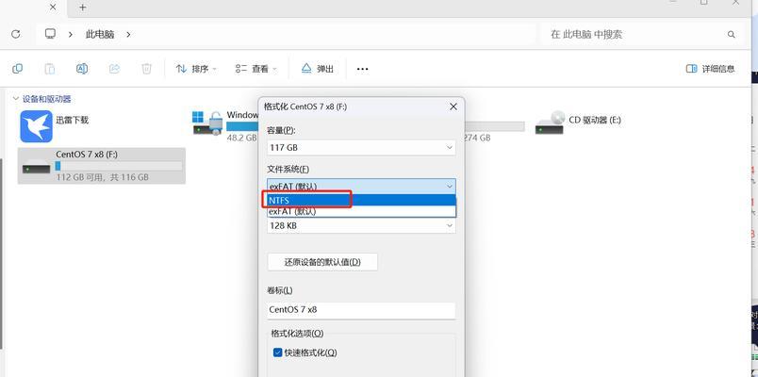Image resolution: width=758 pixels, height=377 pixels.
Task: Select the CentOS 7 x8 (F:) drive
Action: [x=102, y=166]
